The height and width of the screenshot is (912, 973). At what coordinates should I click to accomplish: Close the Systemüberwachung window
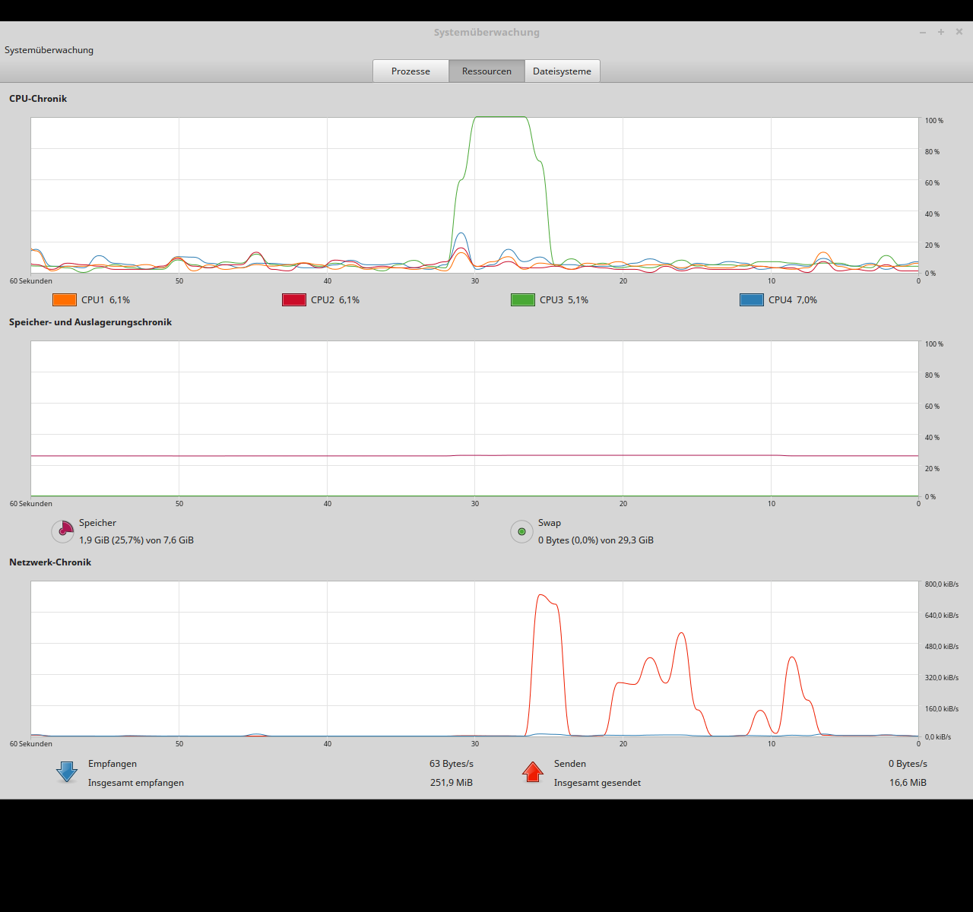(959, 32)
